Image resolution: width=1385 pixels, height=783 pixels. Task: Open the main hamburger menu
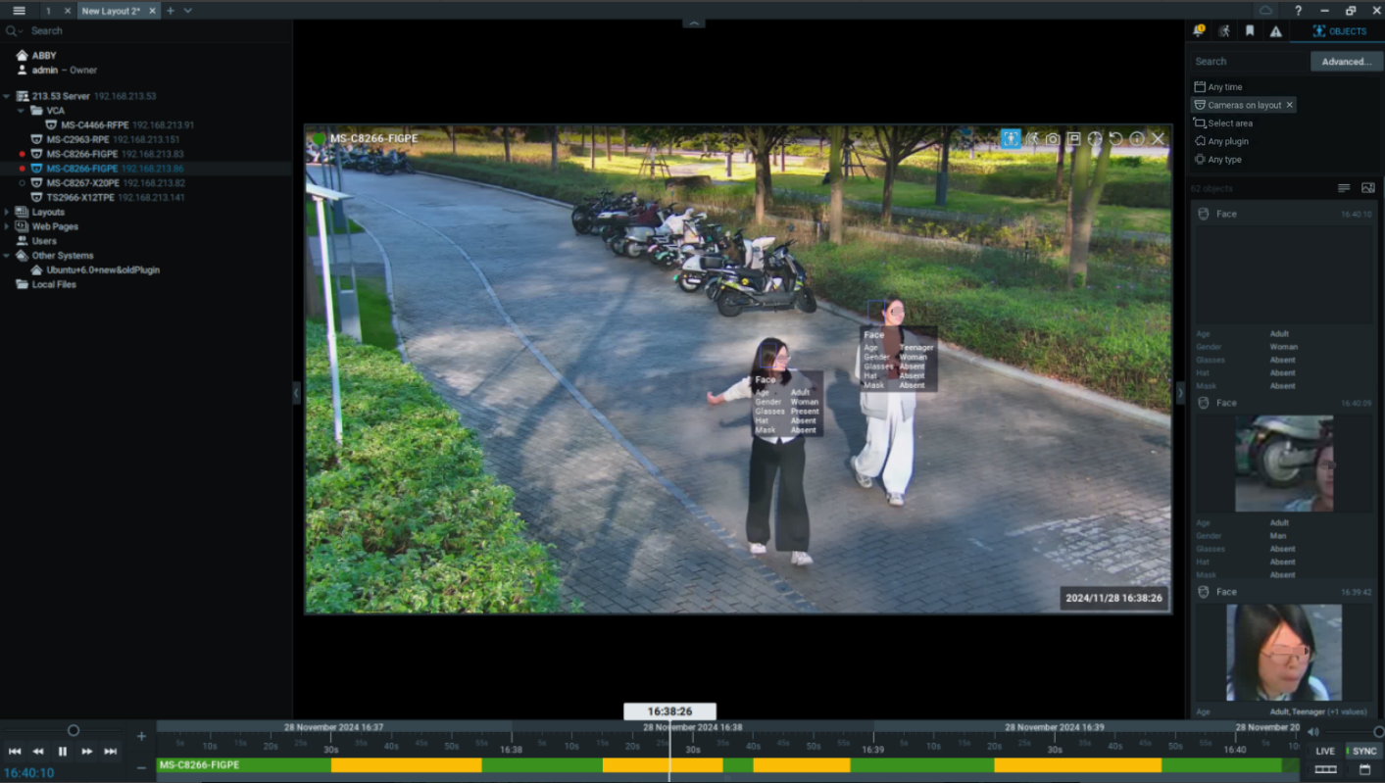tap(19, 11)
